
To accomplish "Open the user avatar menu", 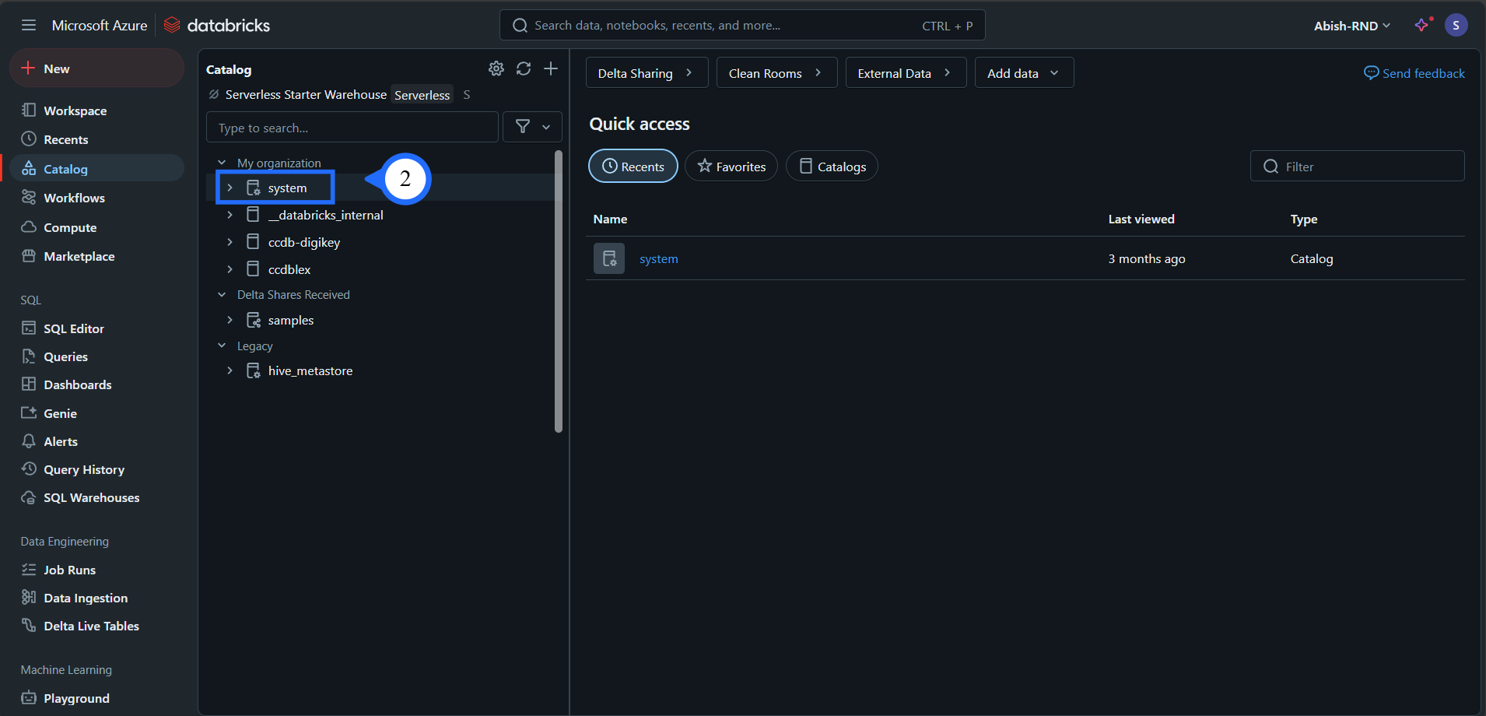I will 1456,25.
